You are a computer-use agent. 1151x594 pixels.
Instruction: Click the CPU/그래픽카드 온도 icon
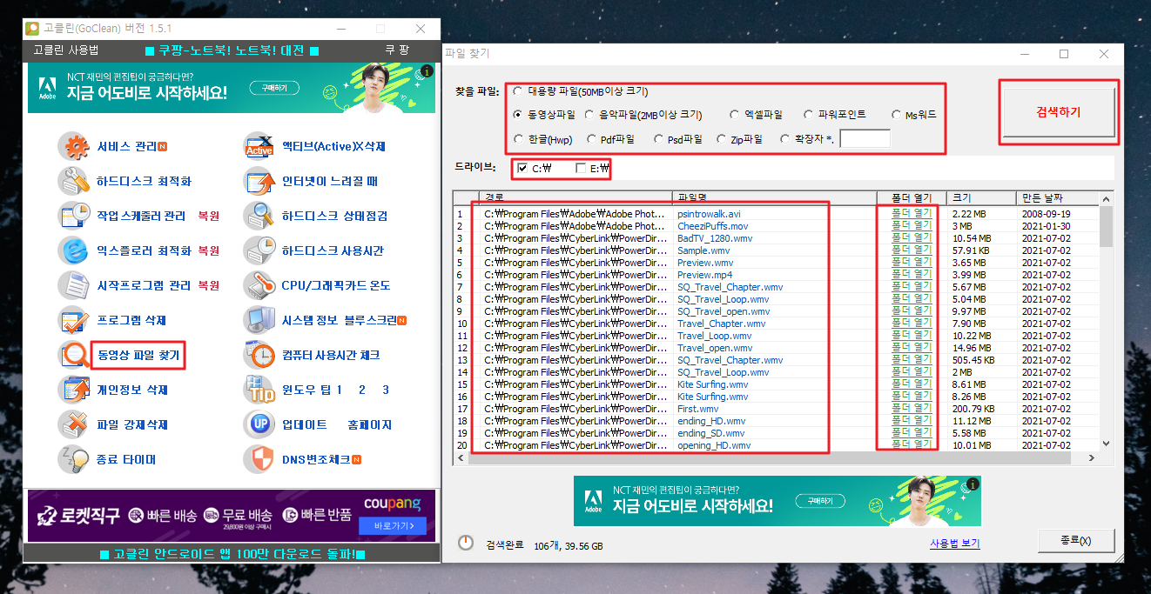point(259,285)
